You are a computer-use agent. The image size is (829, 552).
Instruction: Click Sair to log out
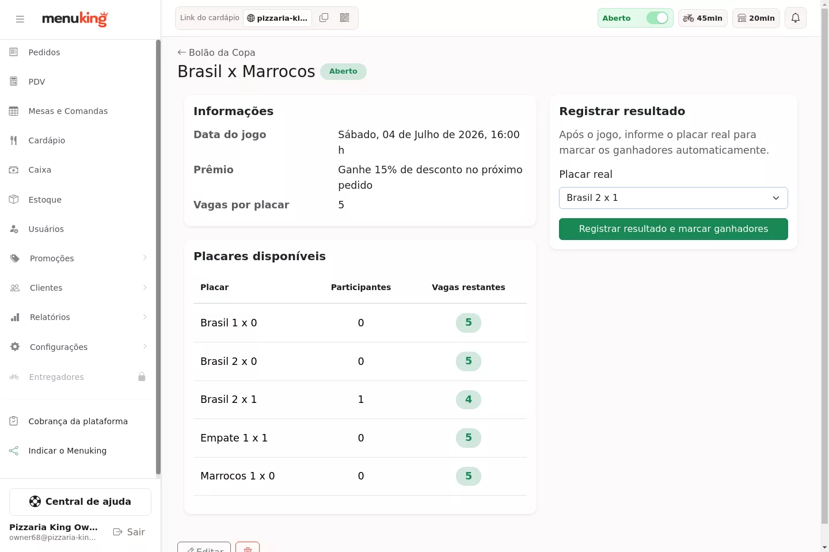click(129, 532)
